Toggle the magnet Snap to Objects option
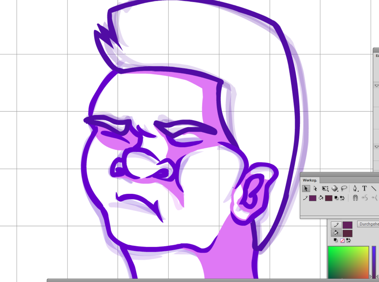379x282 pixels. (x=355, y=198)
